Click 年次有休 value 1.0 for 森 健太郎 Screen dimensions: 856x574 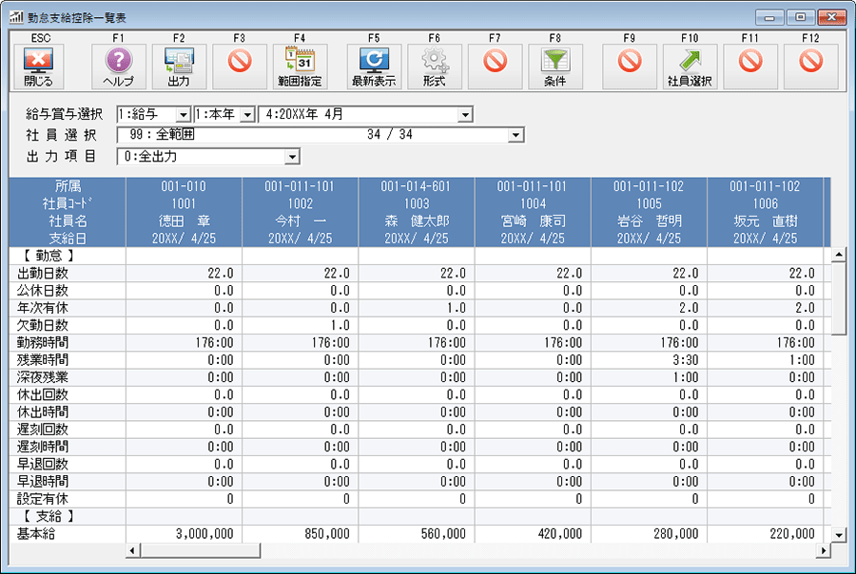click(457, 308)
